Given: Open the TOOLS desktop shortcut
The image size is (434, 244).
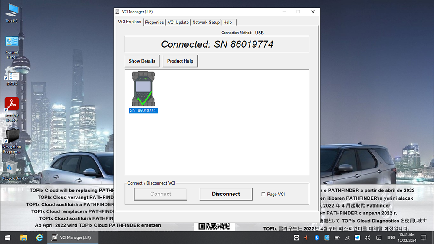Looking at the screenshot, I should tap(12, 76).
